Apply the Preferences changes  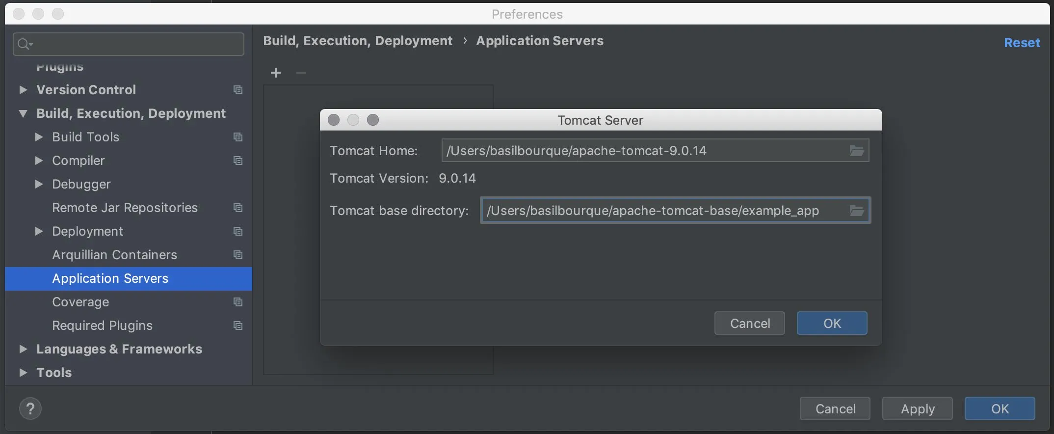918,408
